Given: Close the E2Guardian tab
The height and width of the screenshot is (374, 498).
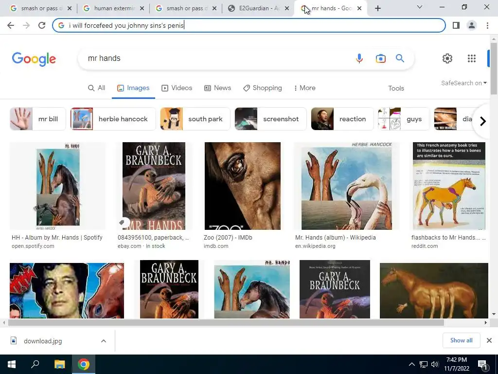Looking at the screenshot, I should (x=287, y=9).
